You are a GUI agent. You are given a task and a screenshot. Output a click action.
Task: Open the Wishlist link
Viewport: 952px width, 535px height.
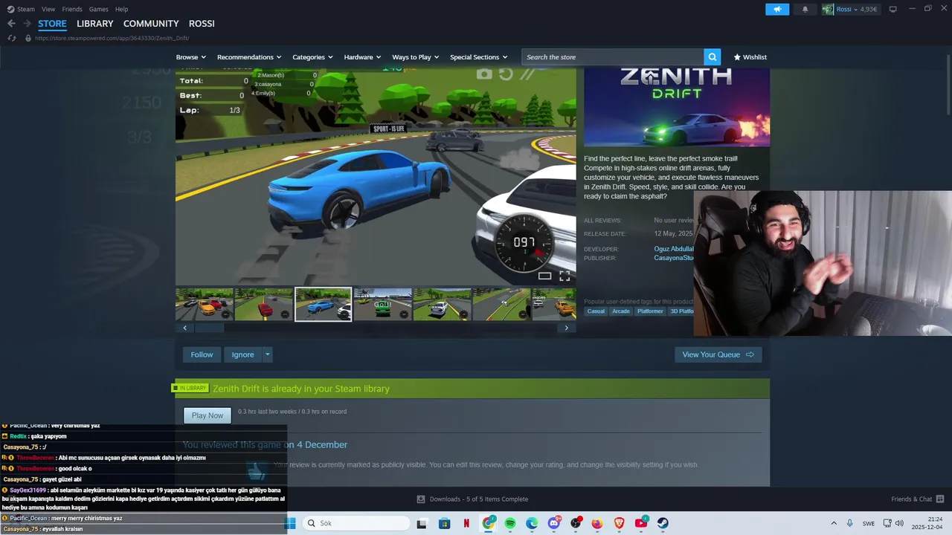click(750, 57)
